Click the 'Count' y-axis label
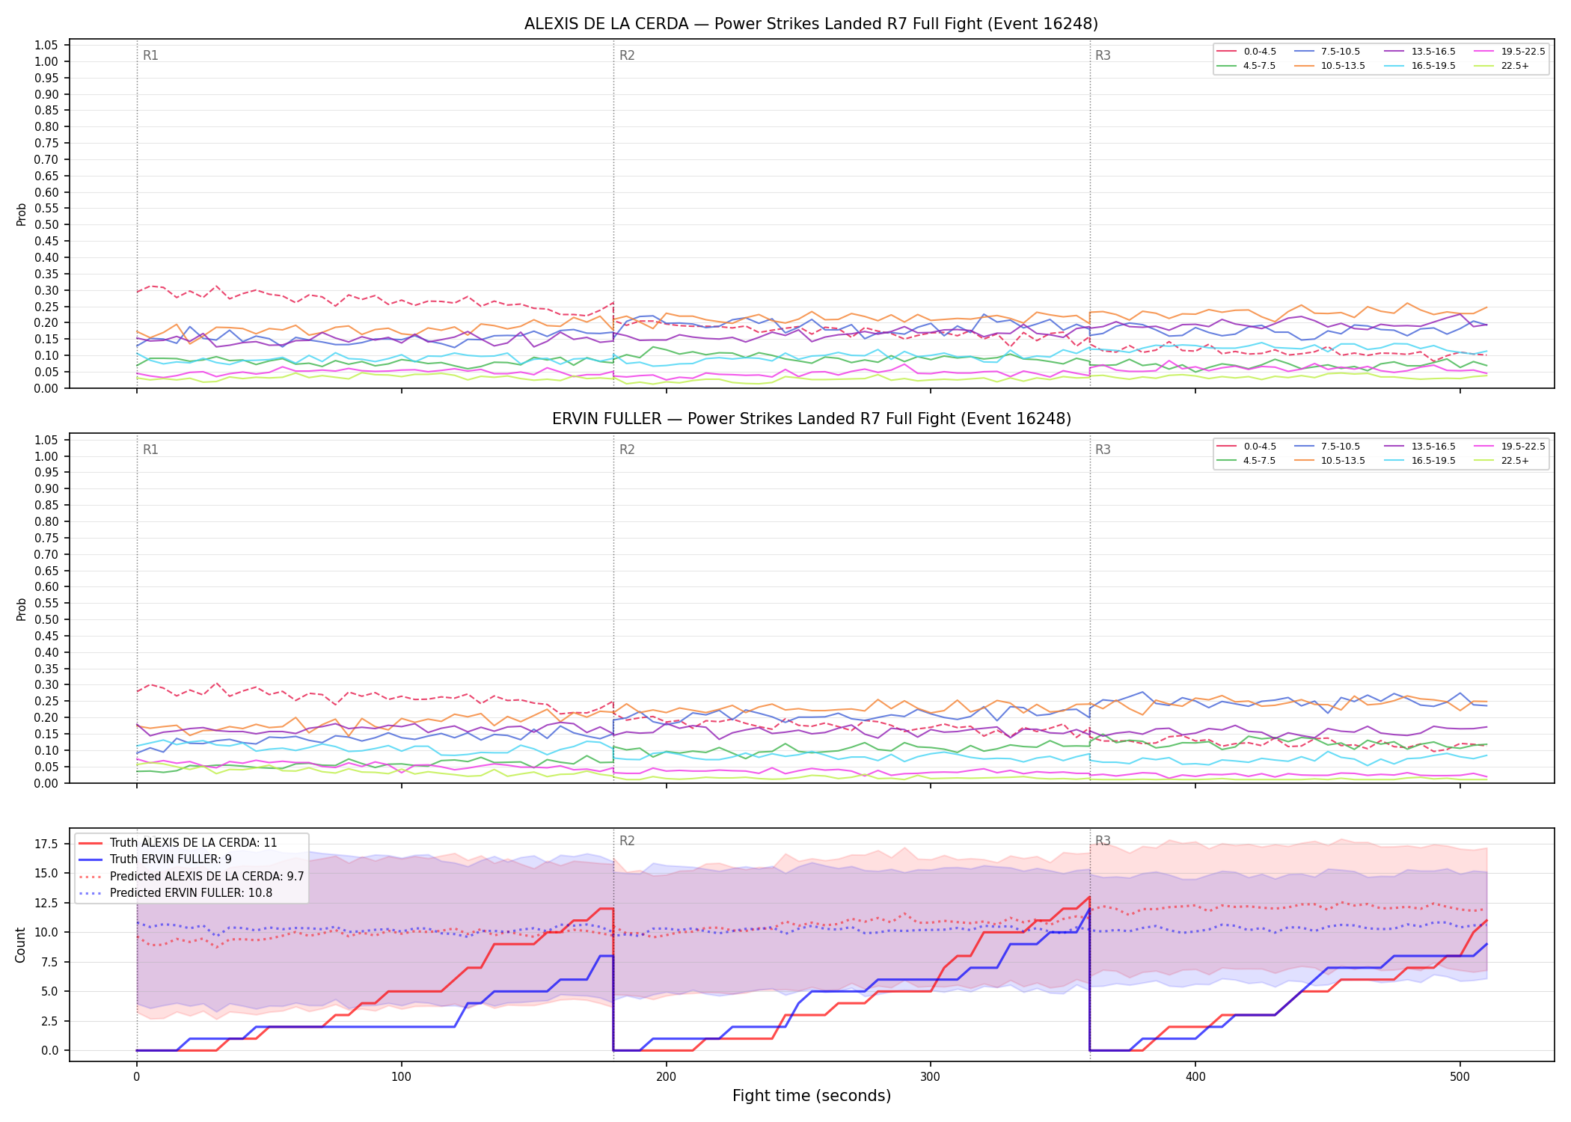This screenshot has width=1571, height=1122. point(20,945)
